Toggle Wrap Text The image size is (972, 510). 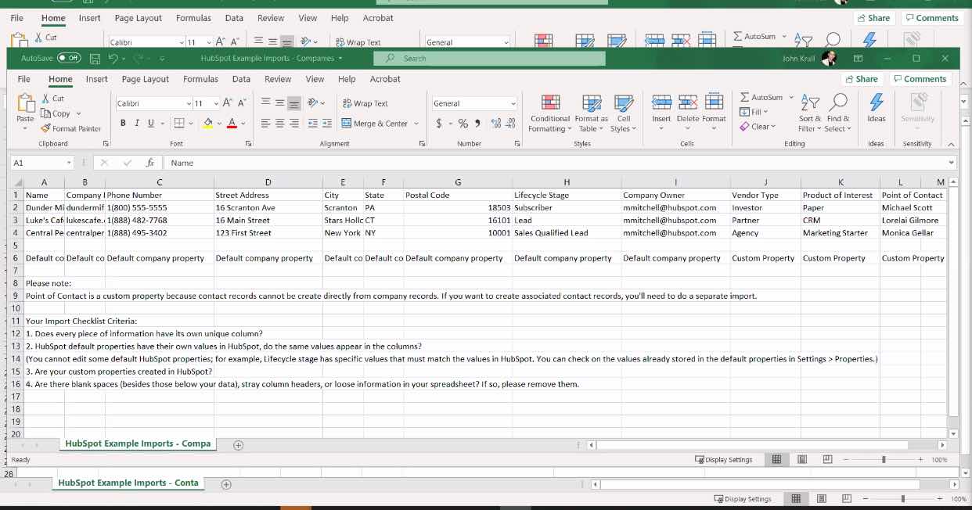point(365,103)
